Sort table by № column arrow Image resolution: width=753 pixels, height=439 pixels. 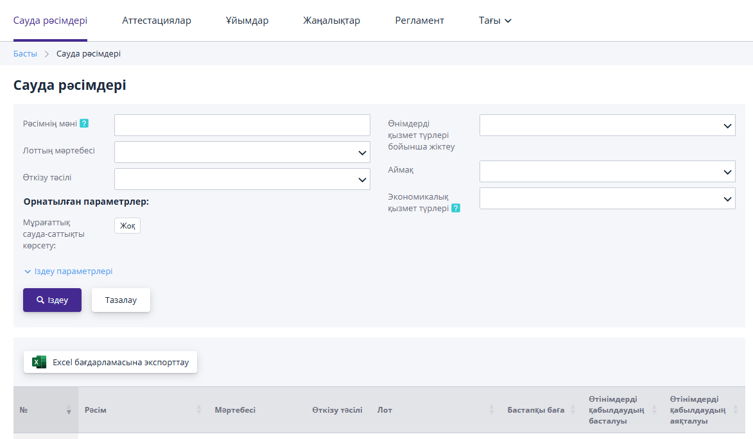point(69,409)
